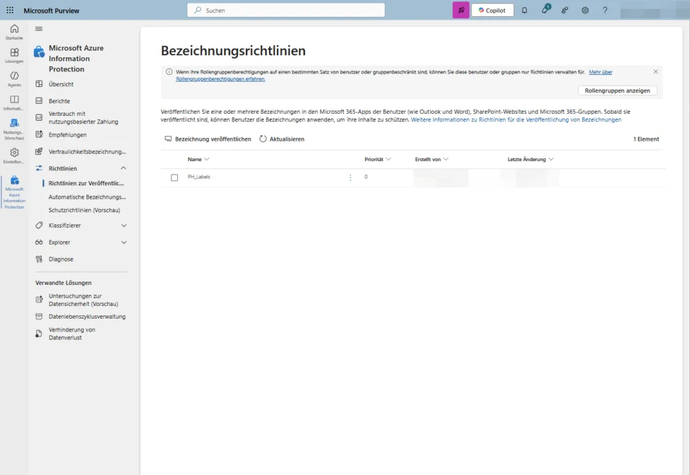Viewport: 690px width, 475px height.
Task: Collapse the Richtlinien section
Action: [123, 168]
